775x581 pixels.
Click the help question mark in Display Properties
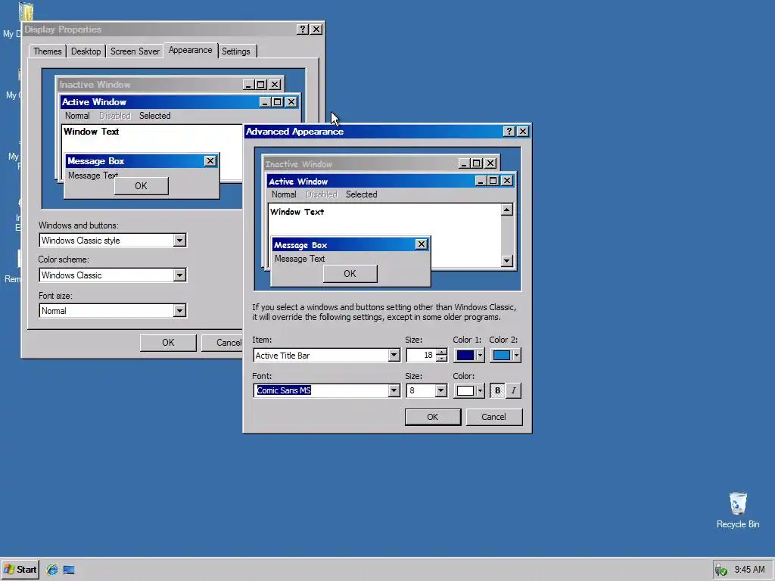pos(303,30)
